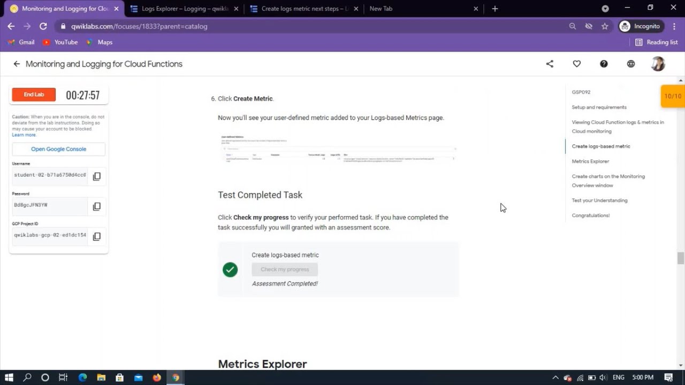Click the Learn more link
This screenshot has width=685, height=385.
[x=24, y=135]
